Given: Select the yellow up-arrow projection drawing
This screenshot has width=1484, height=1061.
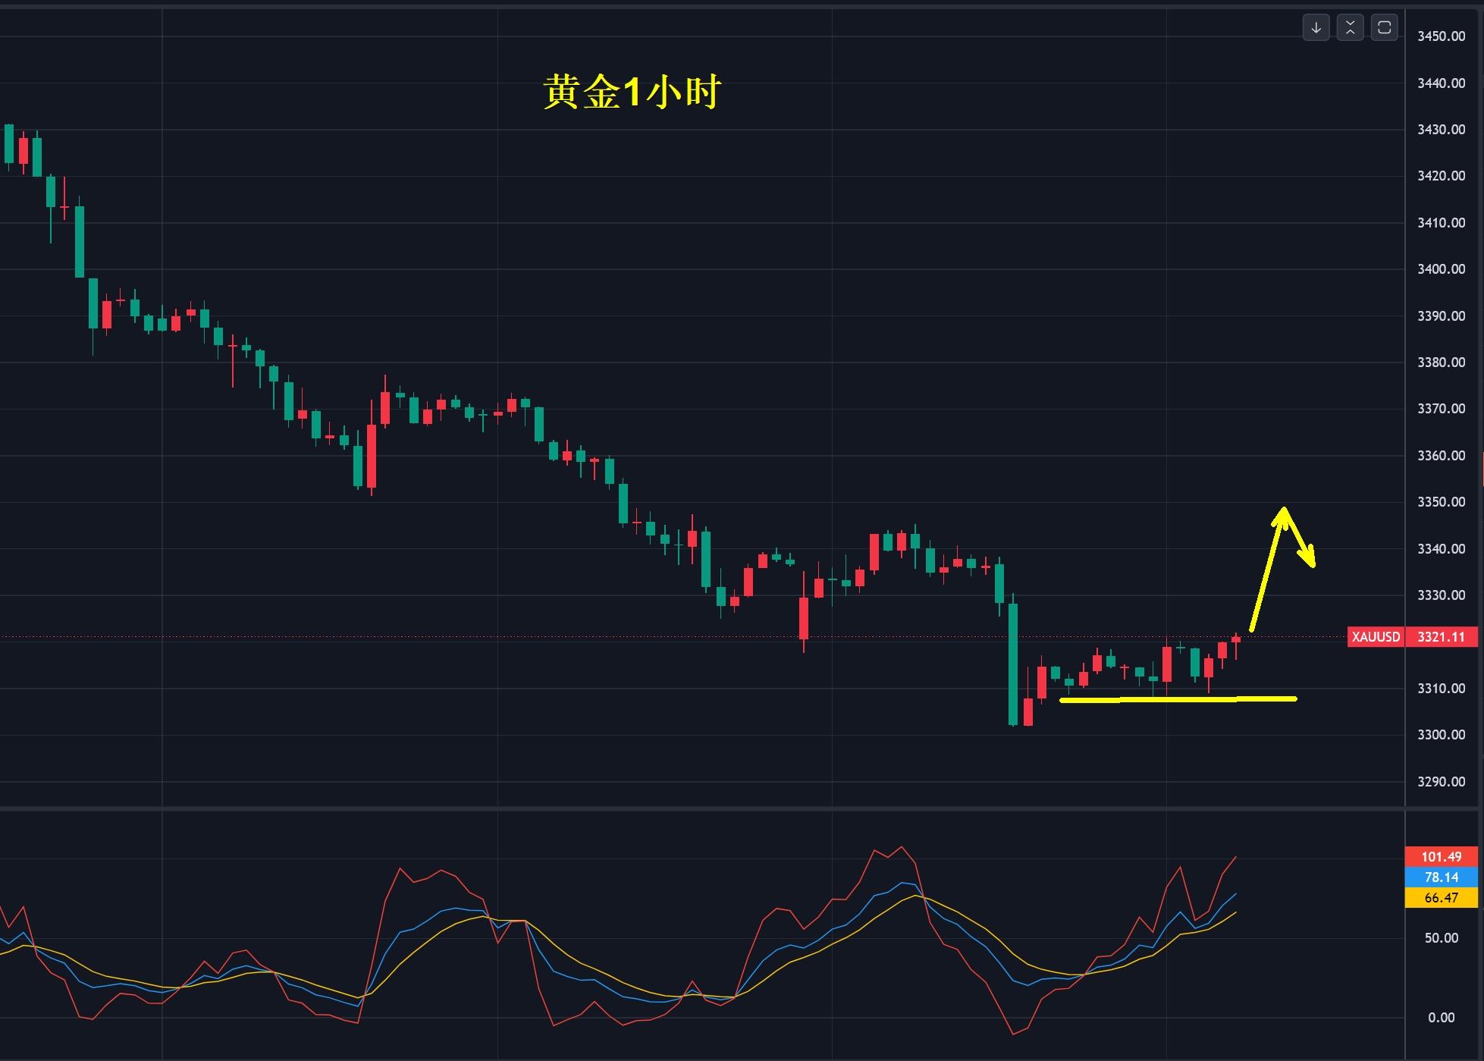Looking at the screenshot, I should click(1266, 573).
